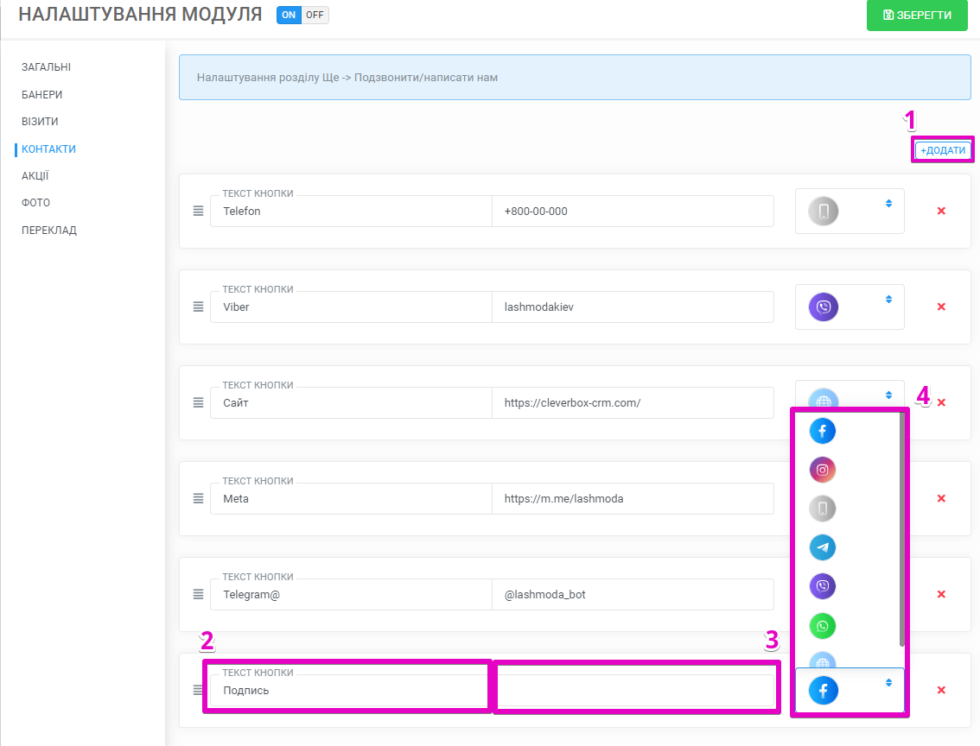This screenshot has height=746, width=980.
Task: Delete the Meta contact row
Action: (x=941, y=498)
